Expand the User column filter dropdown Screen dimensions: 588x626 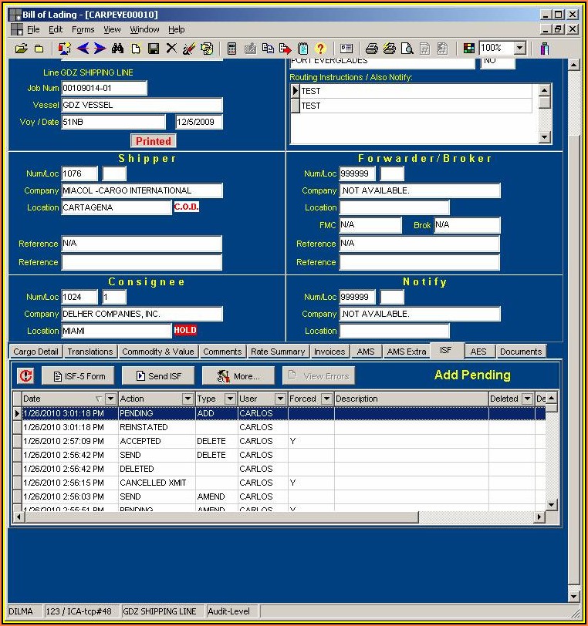(280, 399)
